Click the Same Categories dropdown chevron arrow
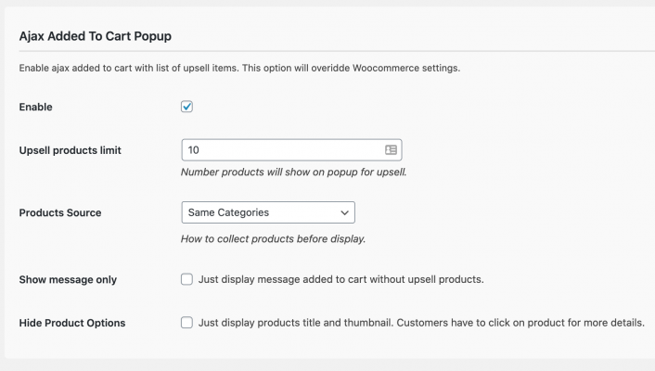Screen dimensions: 655x371 [345, 212]
